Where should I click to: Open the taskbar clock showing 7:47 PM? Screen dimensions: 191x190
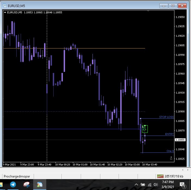[x=168, y=184]
